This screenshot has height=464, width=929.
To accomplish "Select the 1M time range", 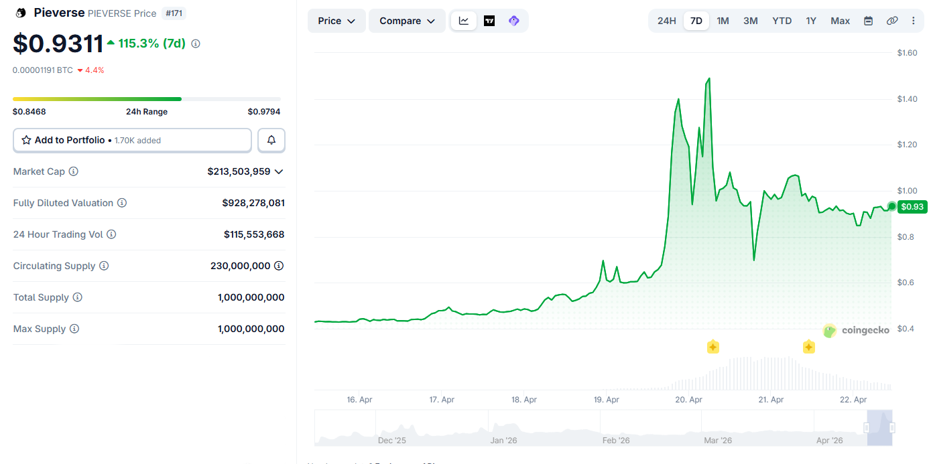I will (723, 21).
